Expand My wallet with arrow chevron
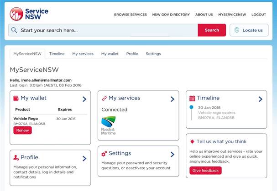 point(84,99)
